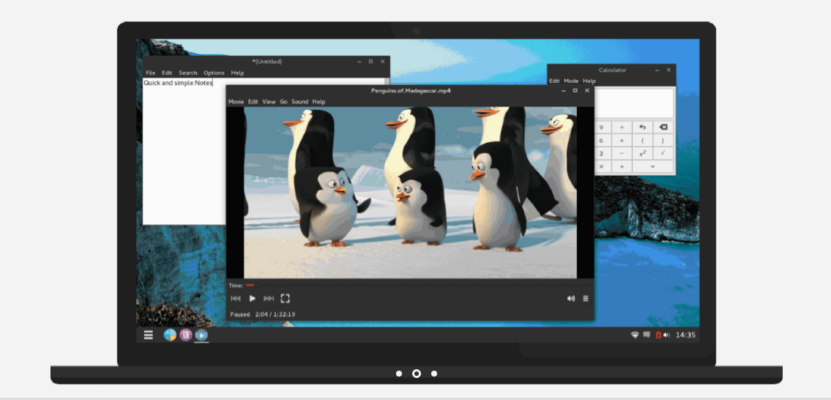Play the paused Penguins video

253,299
